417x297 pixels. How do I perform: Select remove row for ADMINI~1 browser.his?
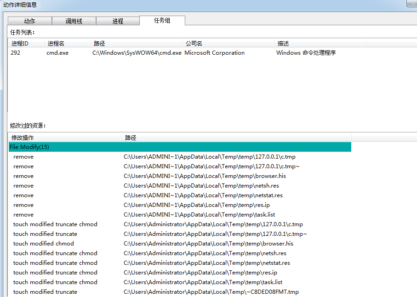(23, 176)
